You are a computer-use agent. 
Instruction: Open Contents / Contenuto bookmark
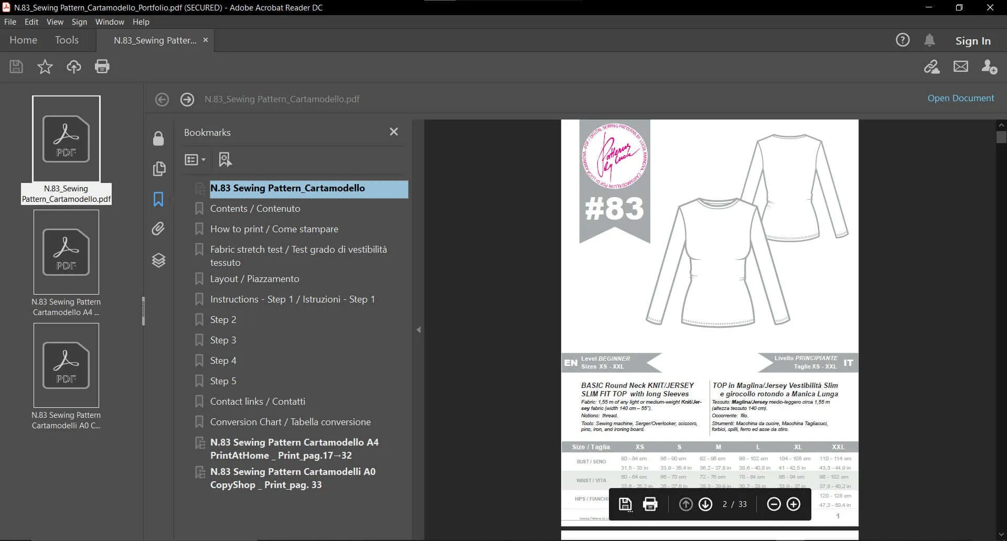pos(255,209)
